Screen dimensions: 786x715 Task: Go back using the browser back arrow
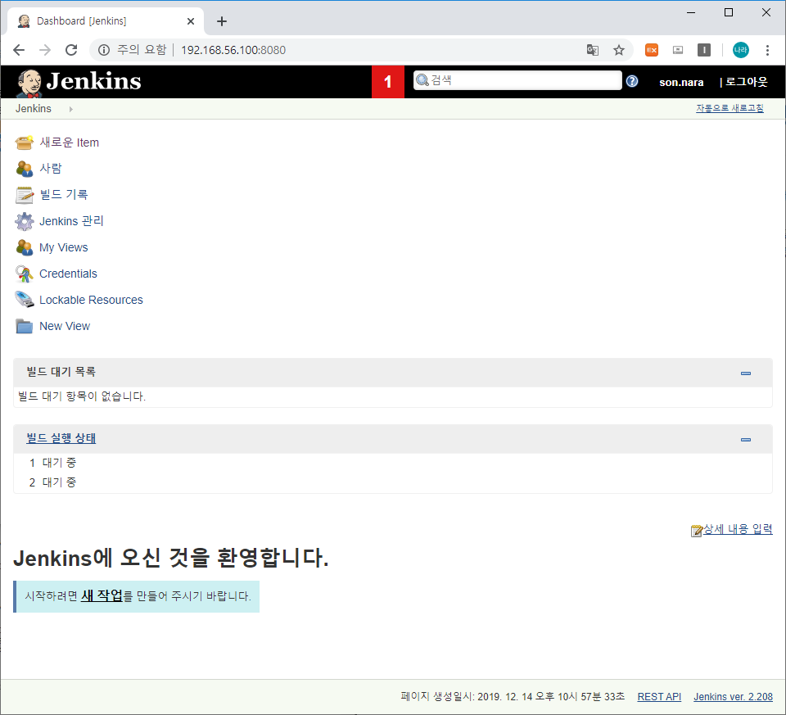19,50
